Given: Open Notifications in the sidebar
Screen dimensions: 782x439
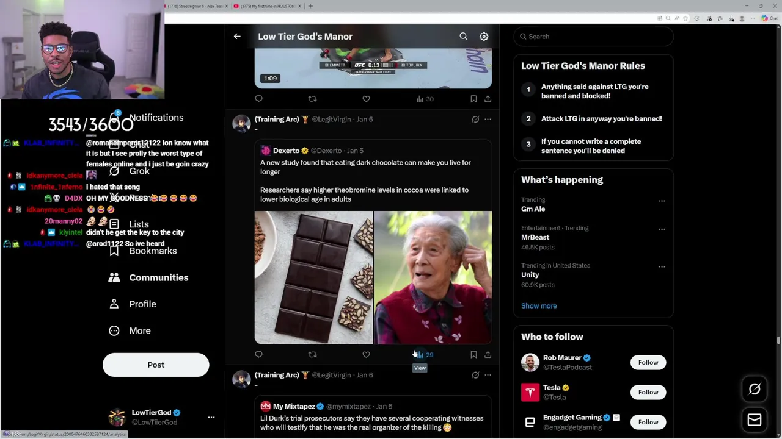Looking at the screenshot, I should [145, 117].
